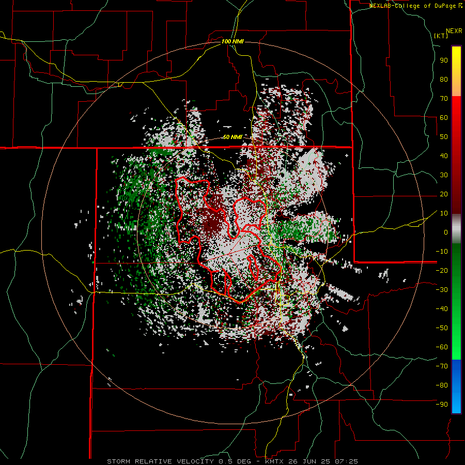This screenshot has width=465, height=465.
Task: Click the 30 value on velocity scale
Action: pyautogui.click(x=444, y=175)
